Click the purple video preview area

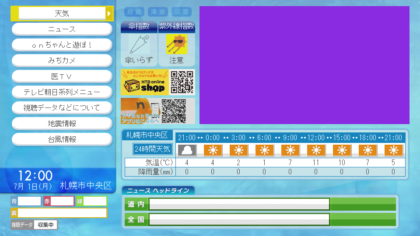click(304, 65)
